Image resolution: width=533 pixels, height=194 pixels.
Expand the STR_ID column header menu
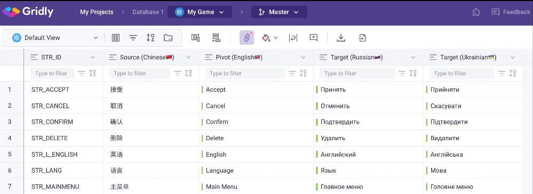(92, 58)
